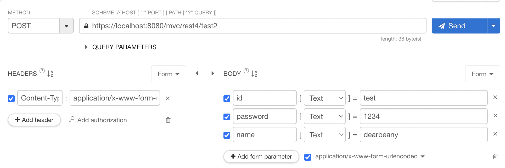
Task: Sort headers alphabetically with the A-Z icon
Action: click(x=50, y=74)
